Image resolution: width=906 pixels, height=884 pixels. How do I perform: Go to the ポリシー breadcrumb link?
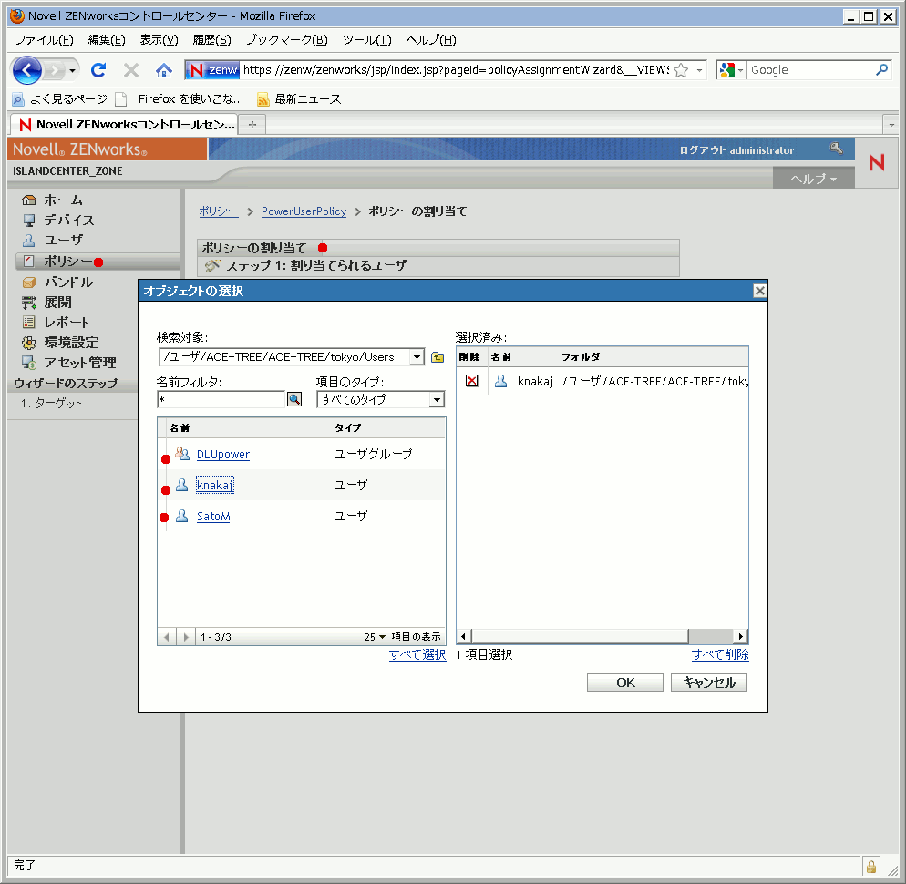click(219, 211)
